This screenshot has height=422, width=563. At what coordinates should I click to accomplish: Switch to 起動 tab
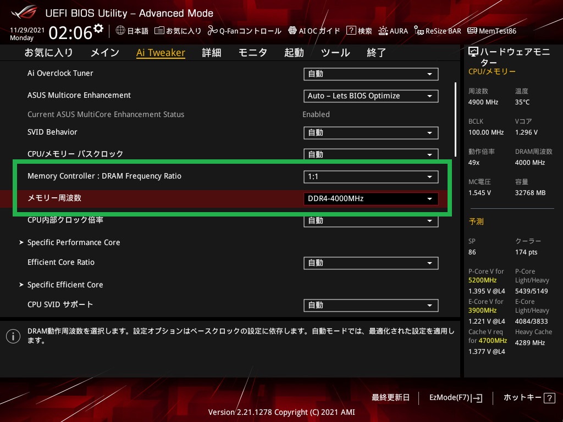point(294,53)
